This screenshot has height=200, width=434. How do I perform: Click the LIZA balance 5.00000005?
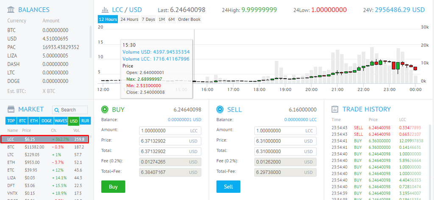click(56, 56)
